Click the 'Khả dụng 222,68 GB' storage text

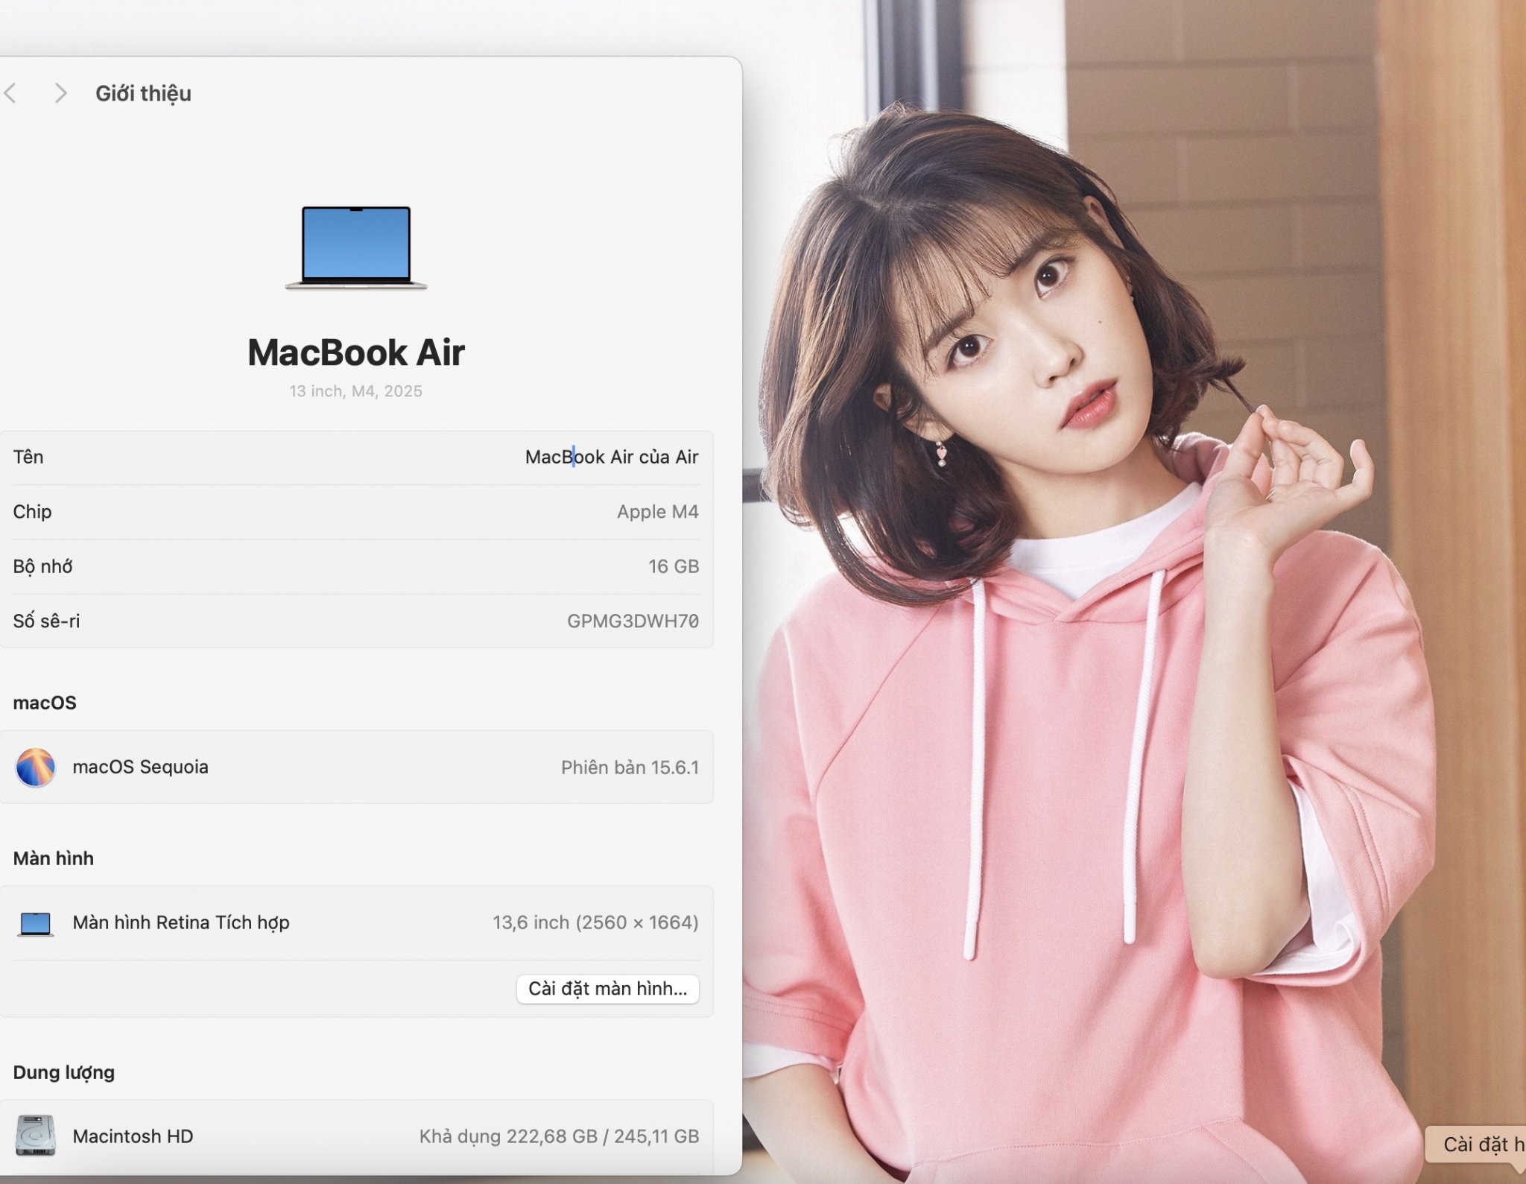508,1136
